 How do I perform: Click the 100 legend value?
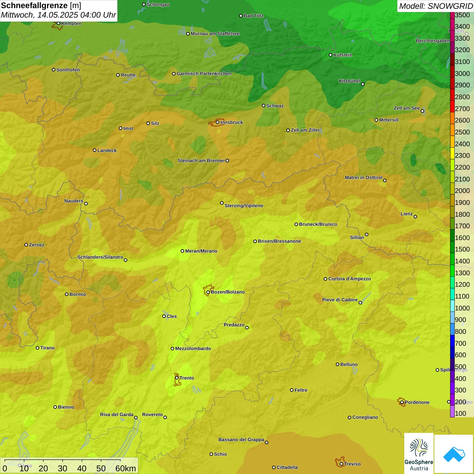tap(460, 413)
